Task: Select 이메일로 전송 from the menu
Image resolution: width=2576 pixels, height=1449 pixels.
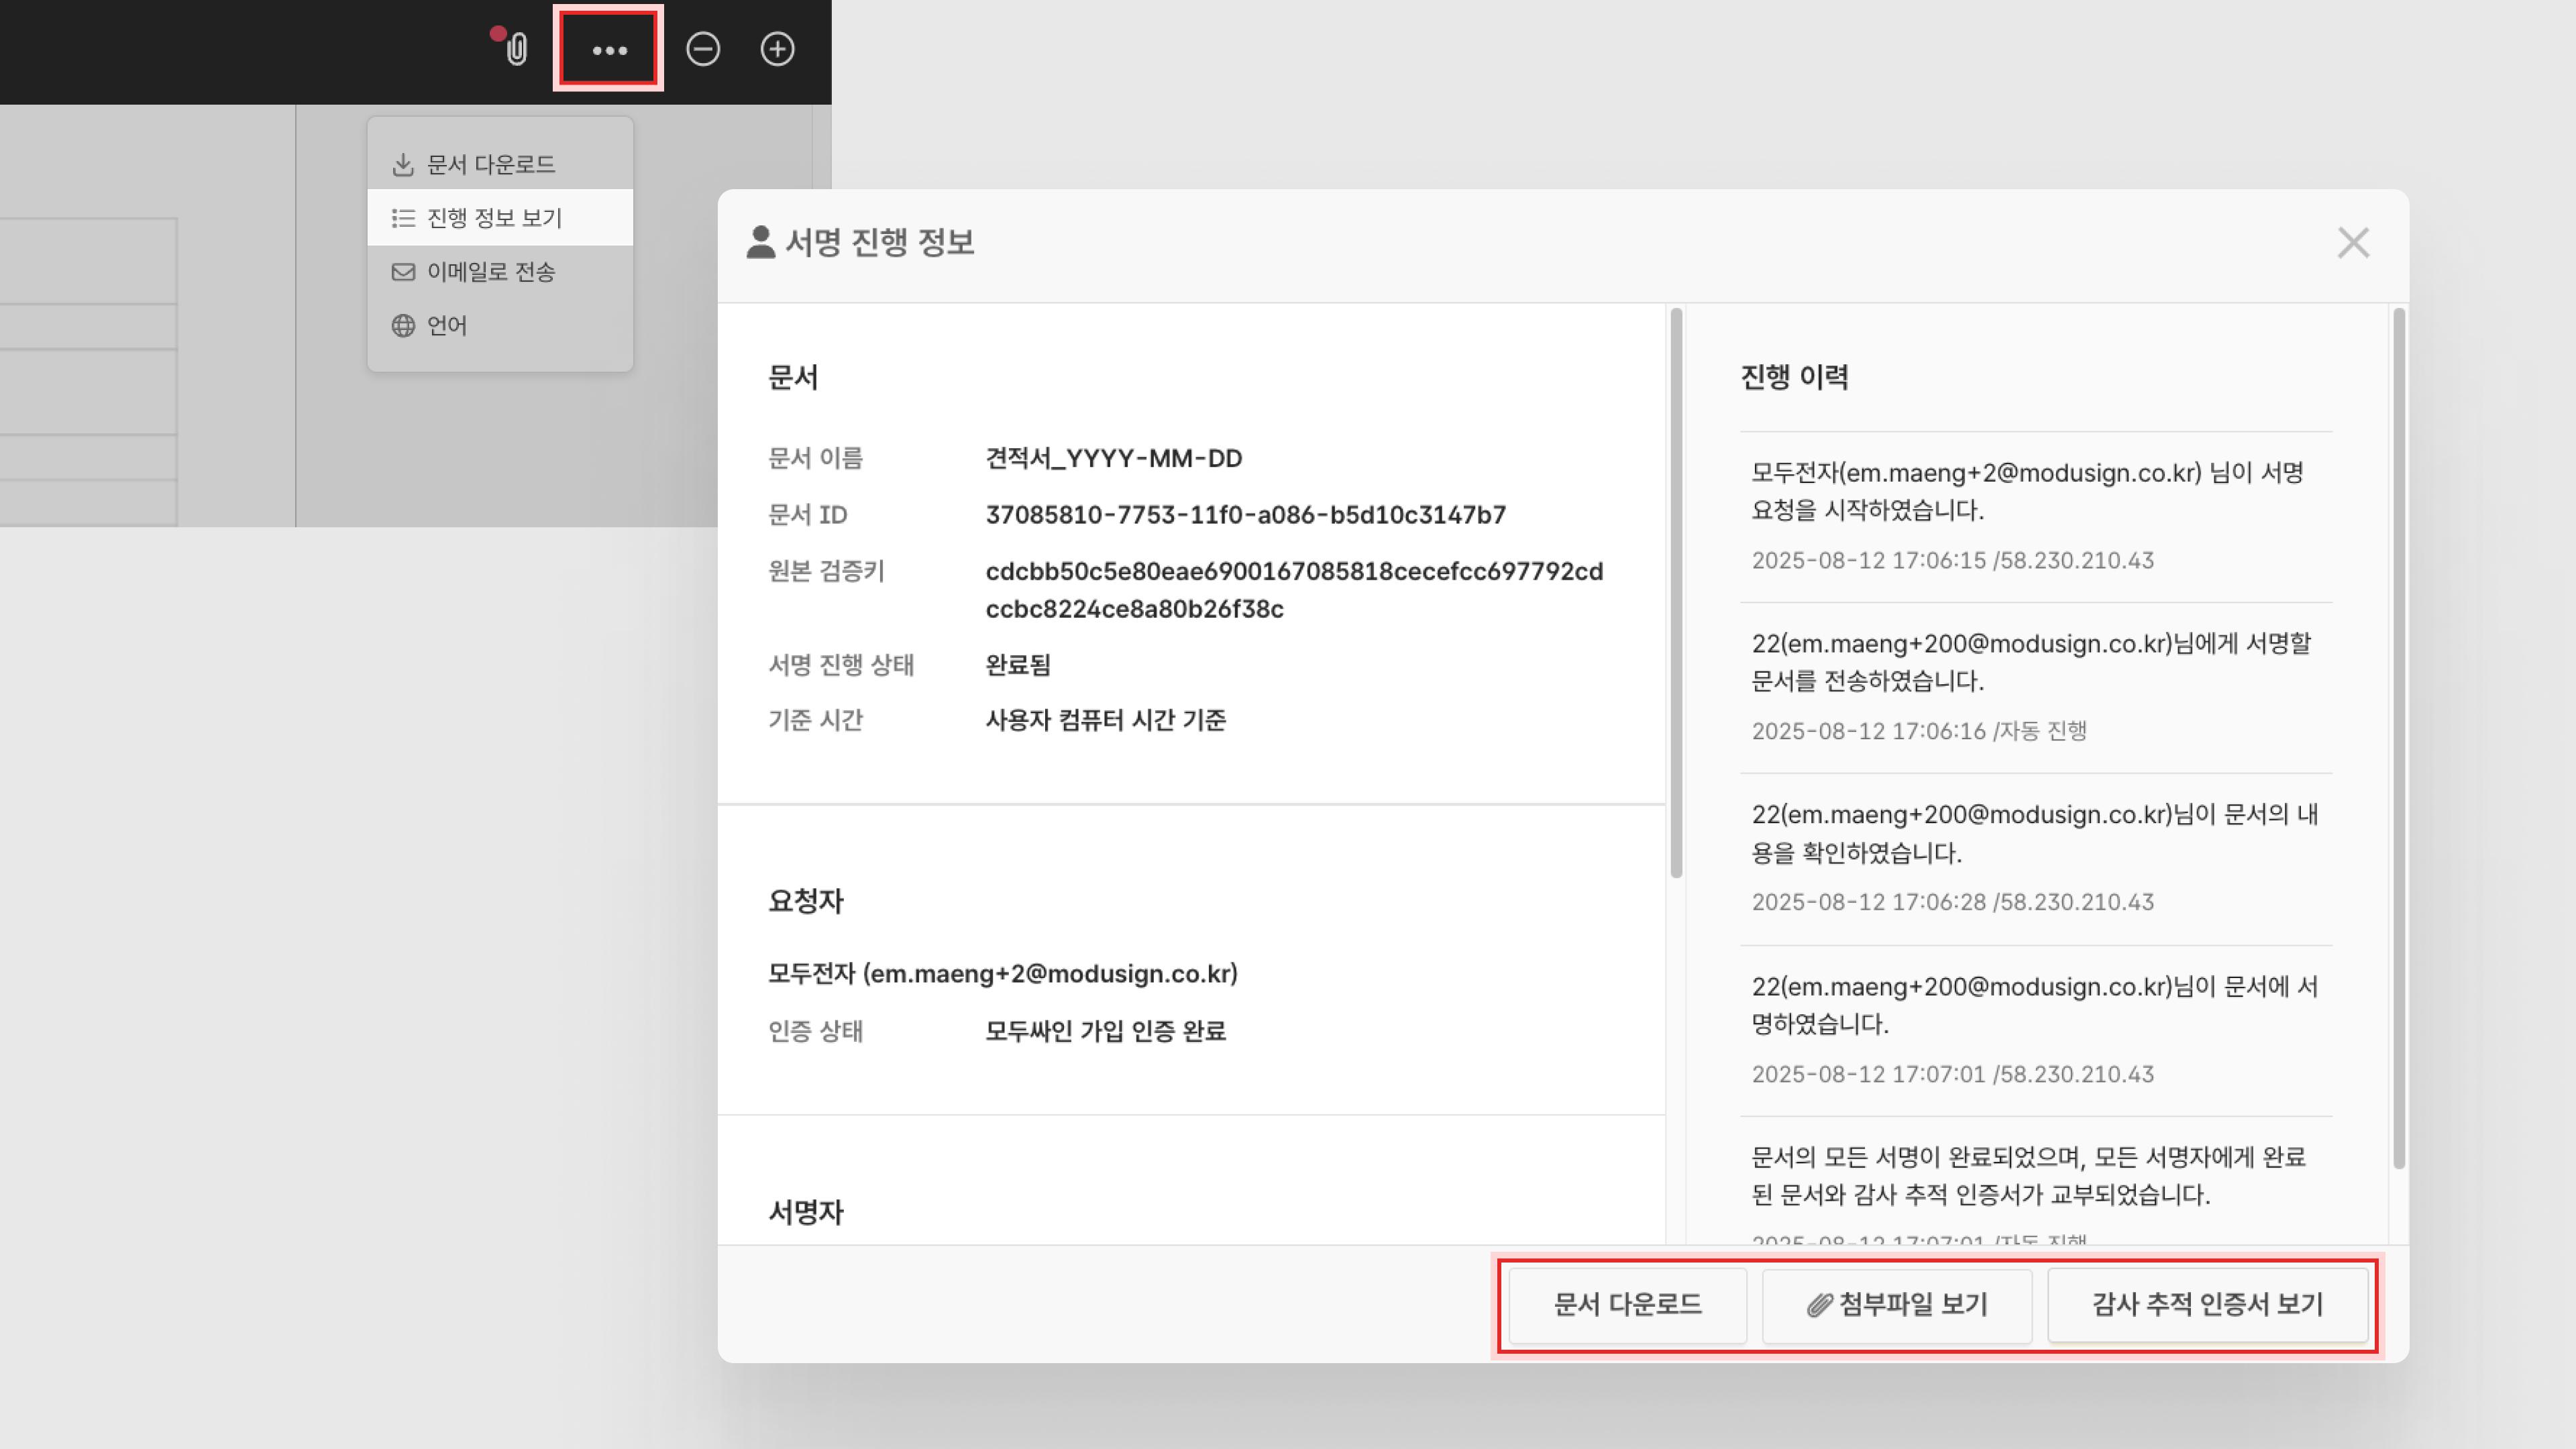Action: [490, 272]
